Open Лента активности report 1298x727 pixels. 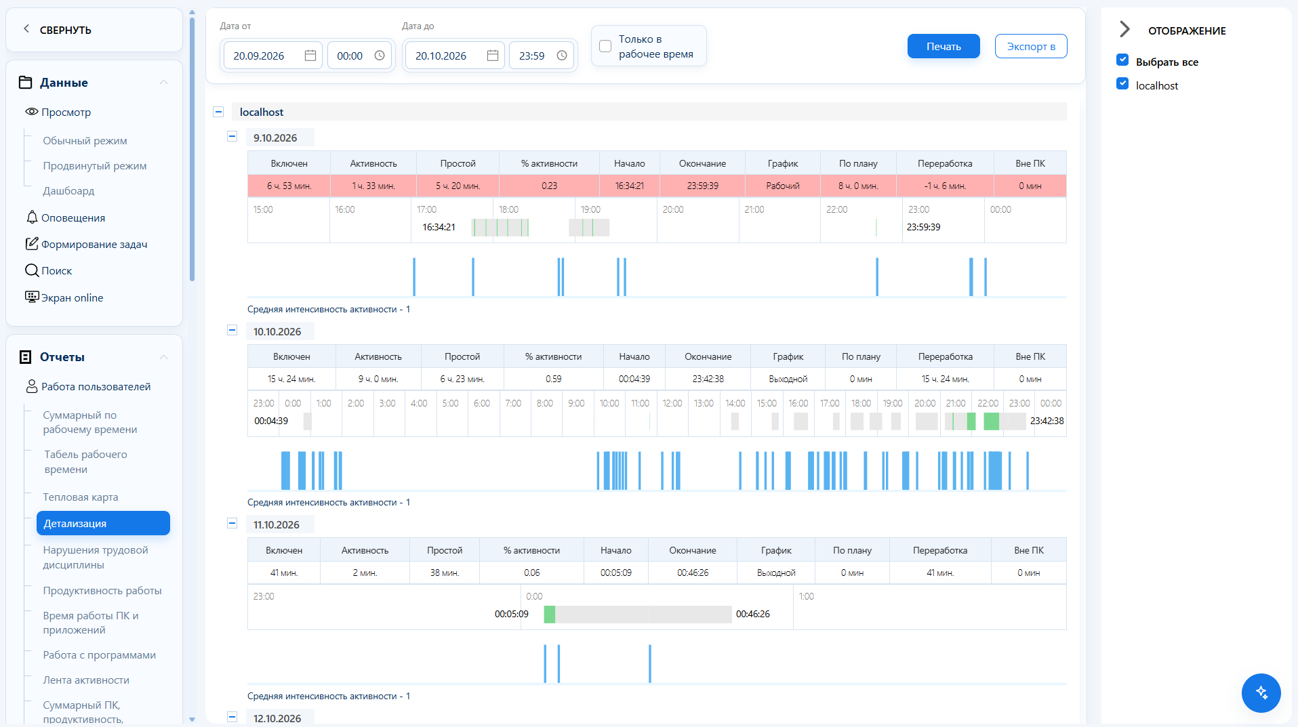click(x=86, y=680)
